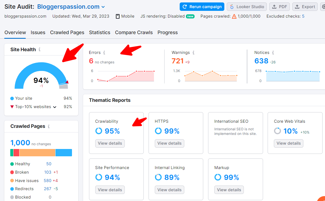View details for Site Performance
Viewport: 325px width, 201px height.
pyautogui.click(x=110, y=190)
